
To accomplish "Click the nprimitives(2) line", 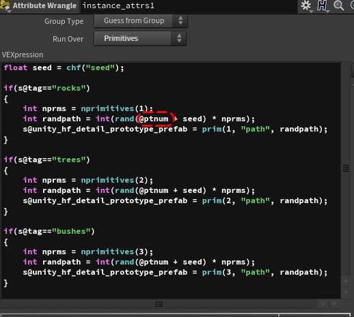I will [88, 180].
